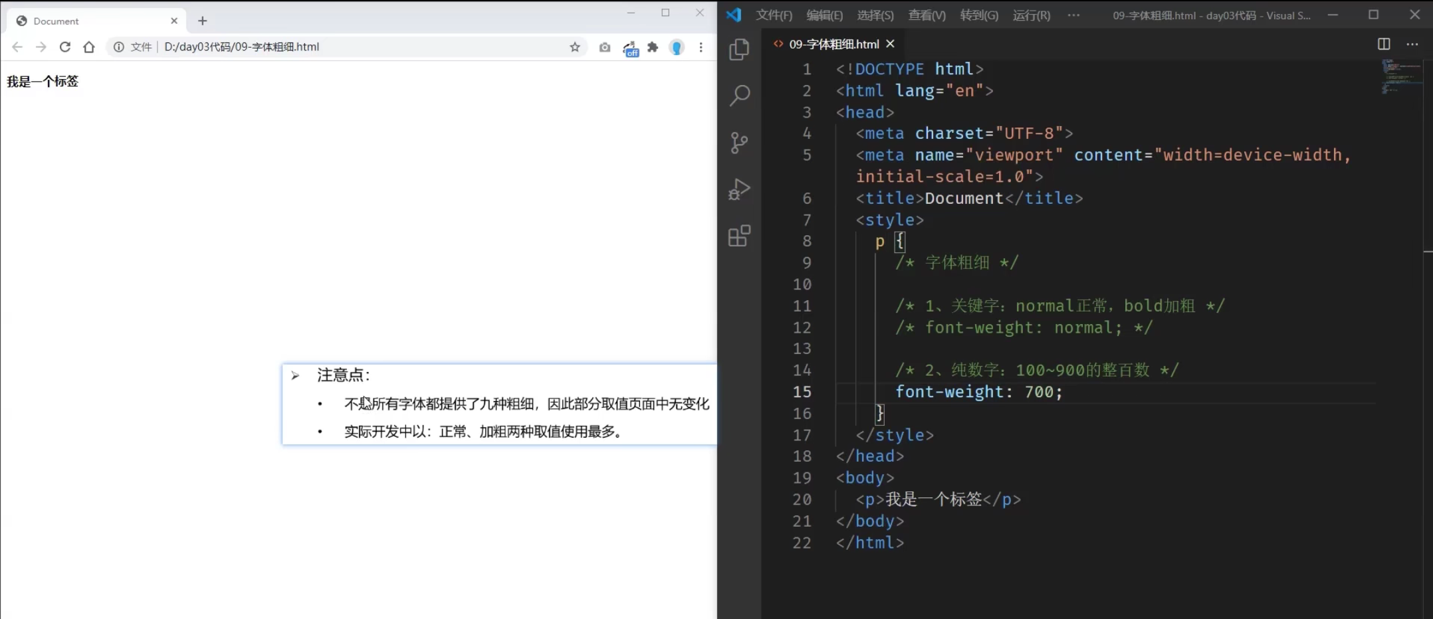Image resolution: width=1433 pixels, height=619 pixels.
Task: Open the Search view in VS Code
Action: (x=739, y=96)
